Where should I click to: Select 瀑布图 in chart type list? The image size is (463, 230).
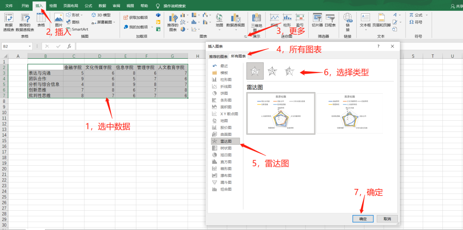pyautogui.click(x=226, y=176)
